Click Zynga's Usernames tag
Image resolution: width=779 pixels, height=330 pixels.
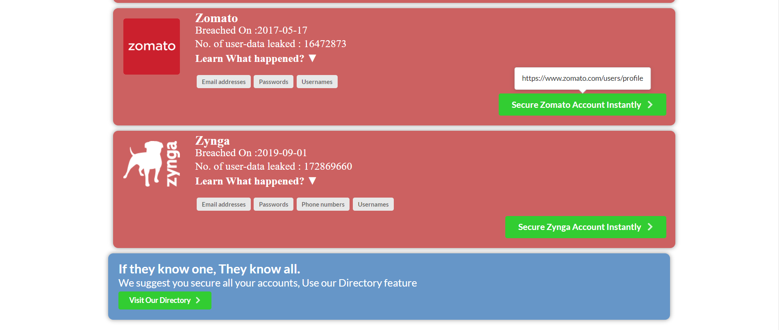click(373, 204)
